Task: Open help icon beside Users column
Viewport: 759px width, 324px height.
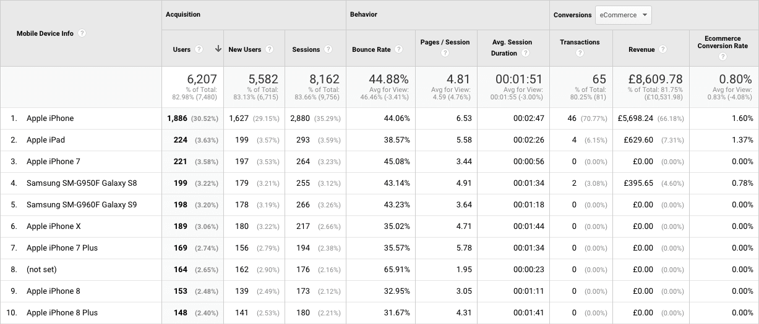Action: [x=199, y=49]
